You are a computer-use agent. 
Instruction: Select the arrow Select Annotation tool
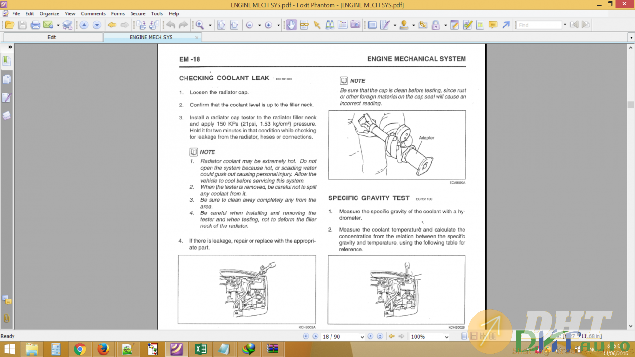(x=317, y=25)
